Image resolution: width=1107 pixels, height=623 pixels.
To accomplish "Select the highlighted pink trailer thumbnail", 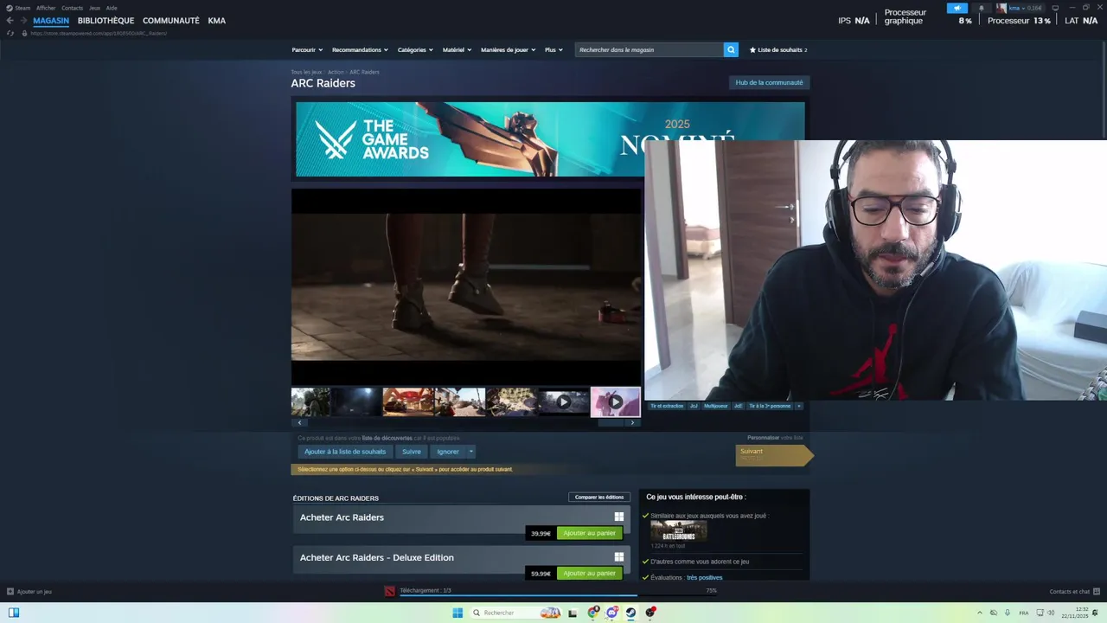I will point(615,402).
